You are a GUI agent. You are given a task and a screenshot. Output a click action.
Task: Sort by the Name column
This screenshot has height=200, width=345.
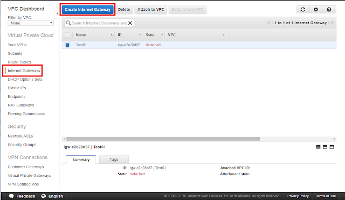(81, 35)
